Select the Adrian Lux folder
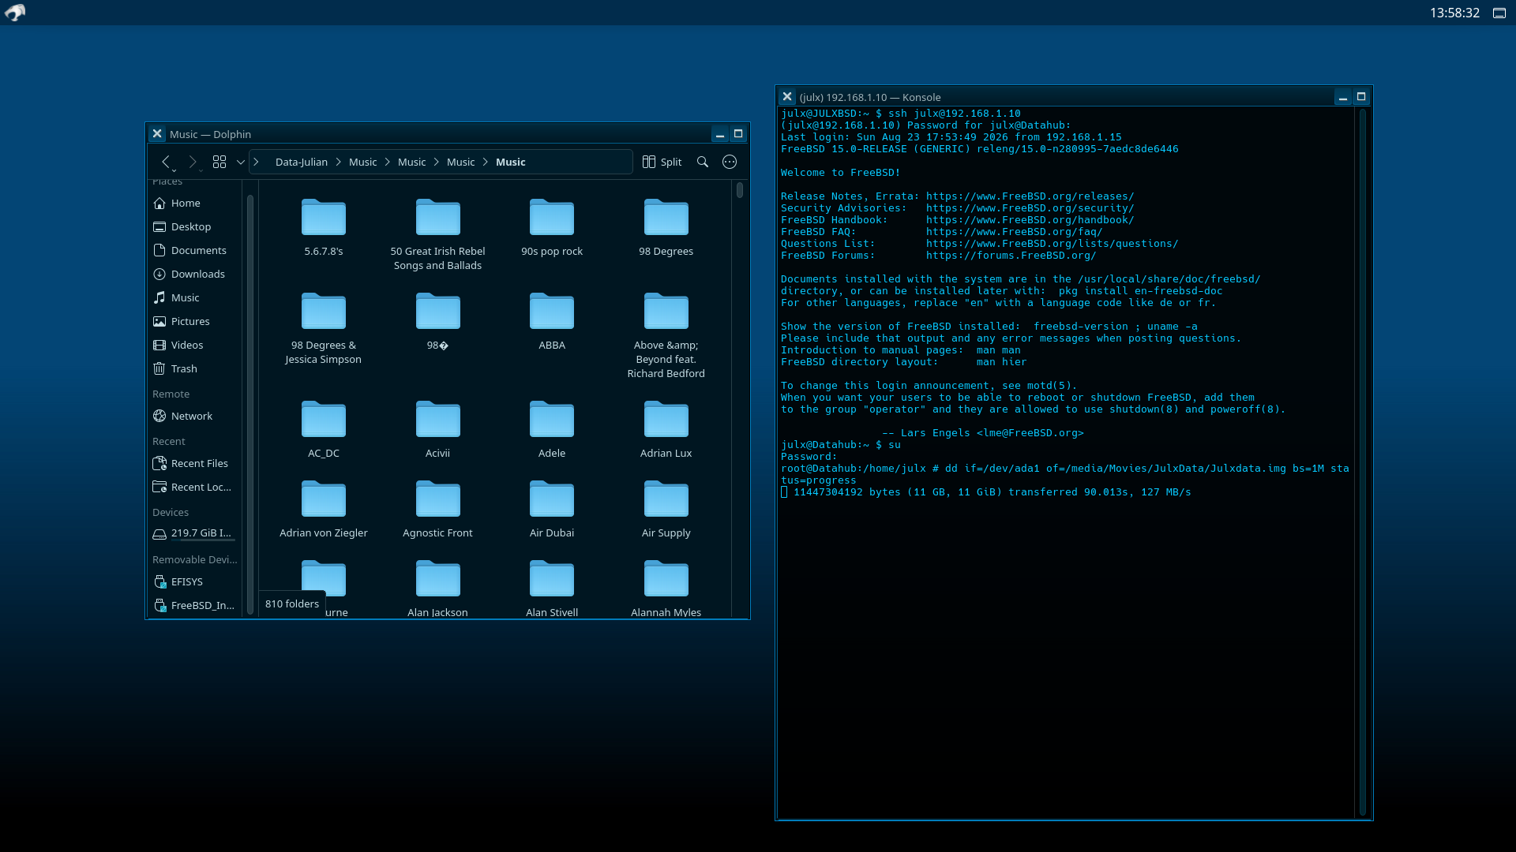This screenshot has width=1516, height=852. tap(666, 429)
